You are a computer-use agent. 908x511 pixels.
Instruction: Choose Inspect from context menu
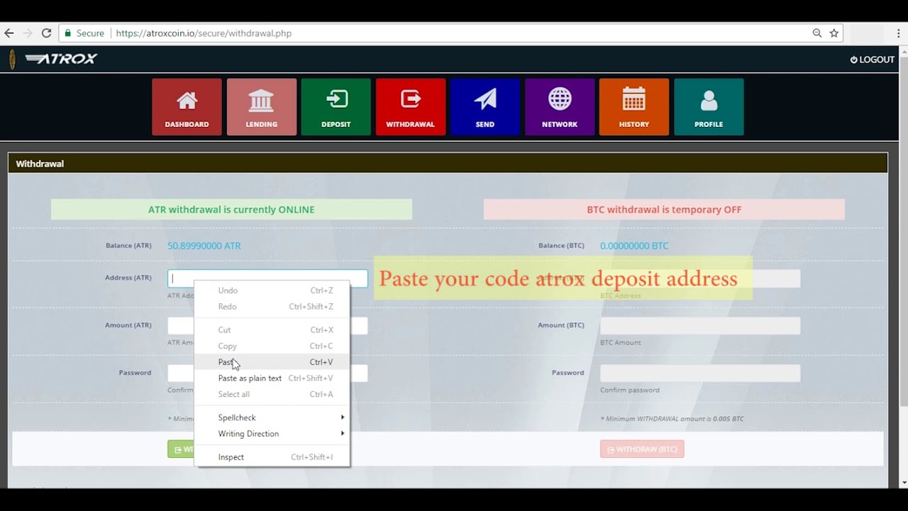pos(272,457)
